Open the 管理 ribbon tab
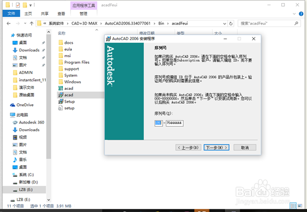Screen dimensions: 307x212 (x=83, y=13)
